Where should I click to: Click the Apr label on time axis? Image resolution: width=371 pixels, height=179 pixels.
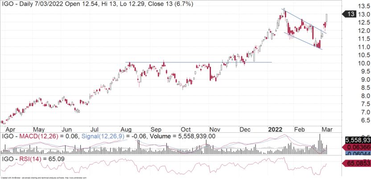pyautogui.click(x=10, y=130)
